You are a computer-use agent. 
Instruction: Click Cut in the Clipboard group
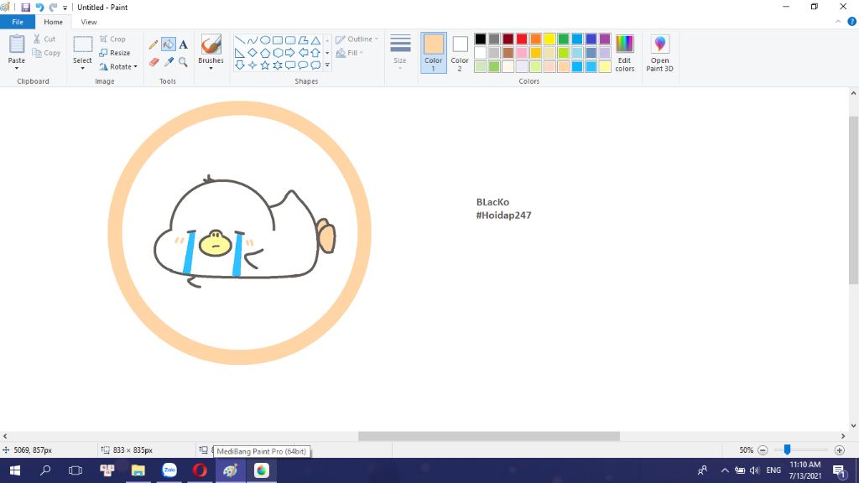point(44,39)
